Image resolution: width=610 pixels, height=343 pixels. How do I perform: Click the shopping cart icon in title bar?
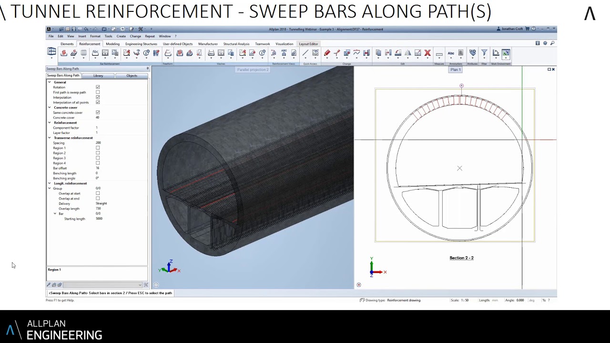pos(528,29)
